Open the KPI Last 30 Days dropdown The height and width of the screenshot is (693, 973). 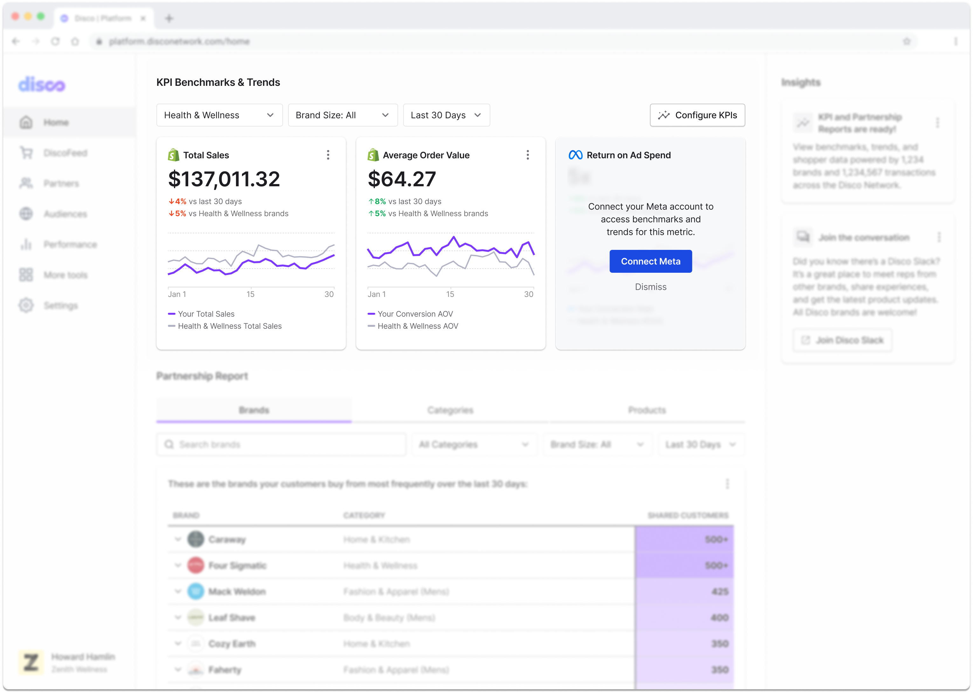point(446,115)
